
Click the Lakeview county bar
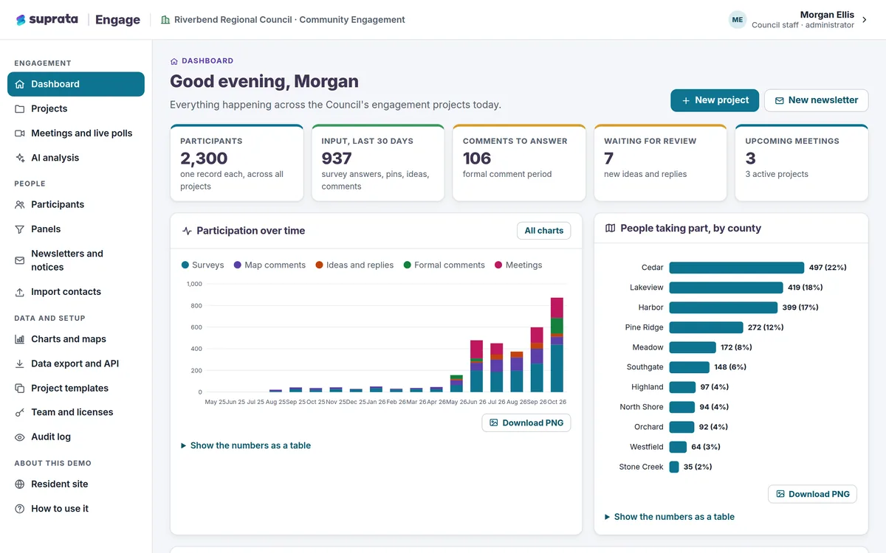click(x=726, y=288)
